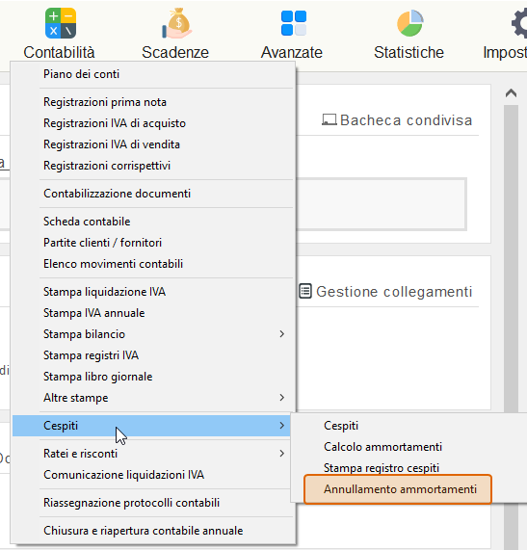
Task: Expand the Ratei e risconti submenu arrow
Action: pos(281,454)
